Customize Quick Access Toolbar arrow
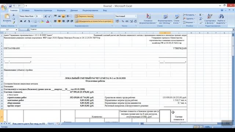235x132 pixels. (26, 6)
